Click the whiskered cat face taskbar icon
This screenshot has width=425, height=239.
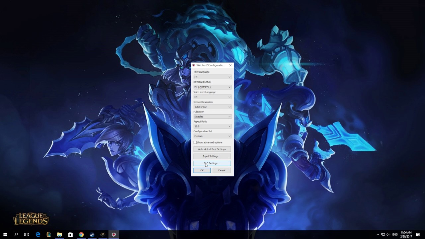click(x=103, y=235)
